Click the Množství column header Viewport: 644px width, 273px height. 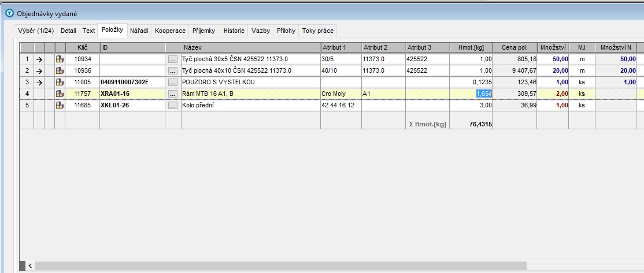point(553,47)
